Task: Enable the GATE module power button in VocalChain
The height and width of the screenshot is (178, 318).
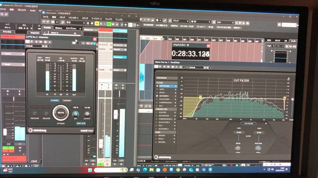Action: click(157, 89)
